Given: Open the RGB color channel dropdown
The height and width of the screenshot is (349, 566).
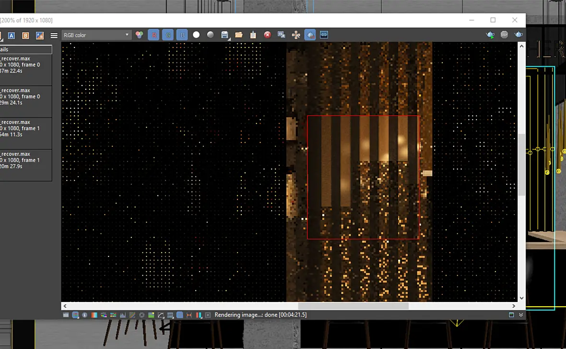Looking at the screenshot, I should point(96,35).
